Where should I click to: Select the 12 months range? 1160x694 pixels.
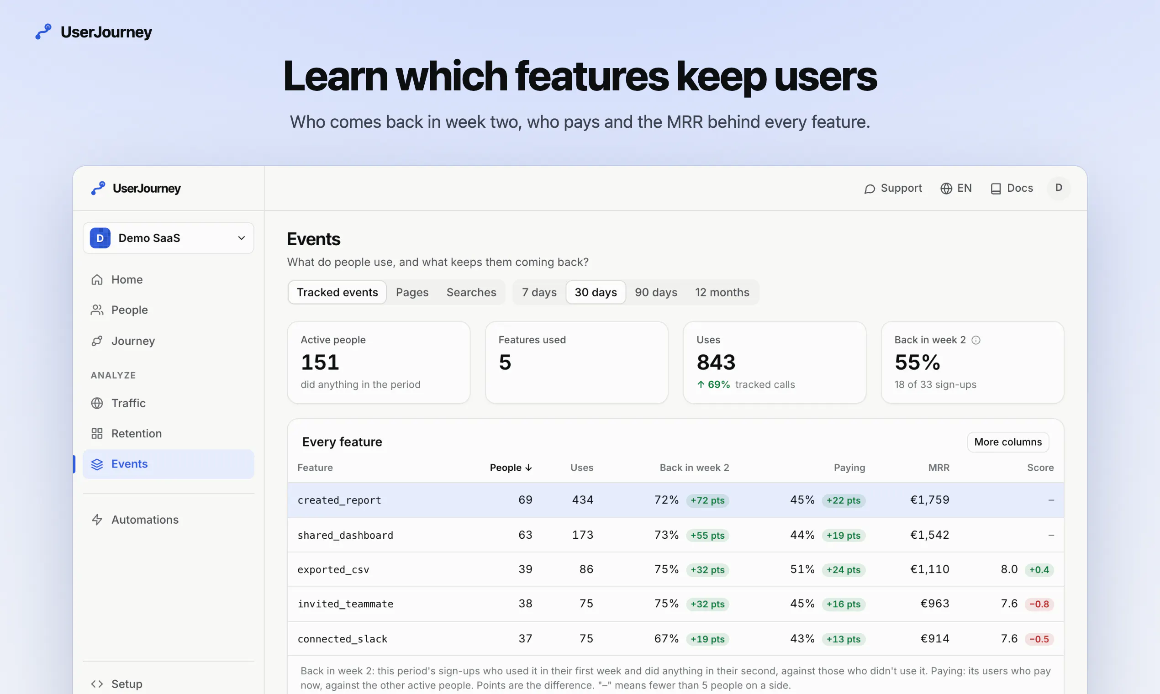(x=722, y=292)
